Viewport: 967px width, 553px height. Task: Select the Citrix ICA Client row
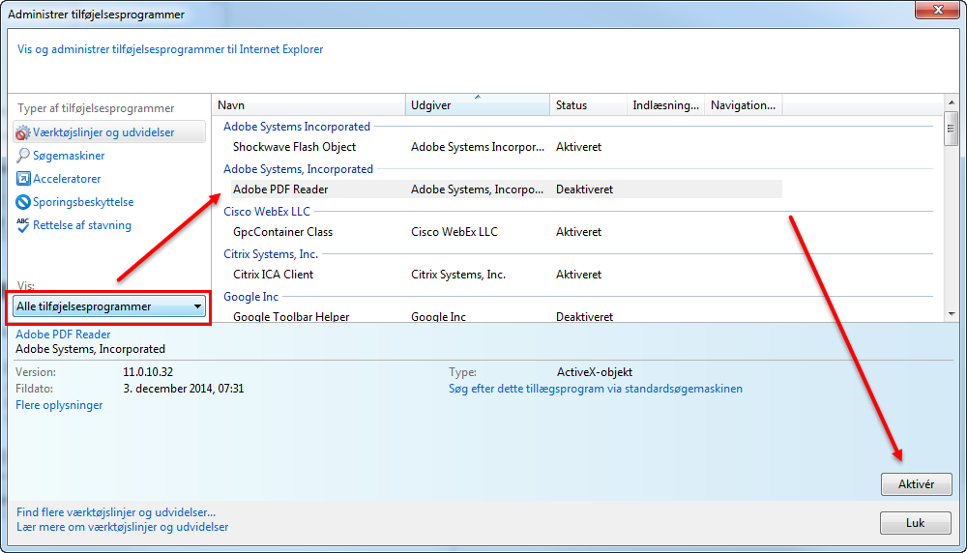273,275
